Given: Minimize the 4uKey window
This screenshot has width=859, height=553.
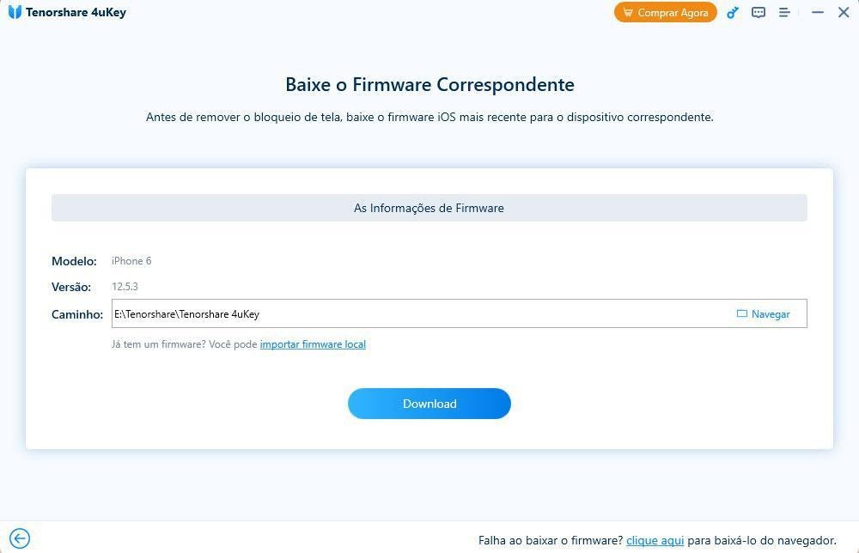Looking at the screenshot, I should [818, 13].
